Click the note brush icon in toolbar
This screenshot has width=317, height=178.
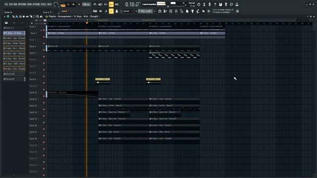point(106,11)
